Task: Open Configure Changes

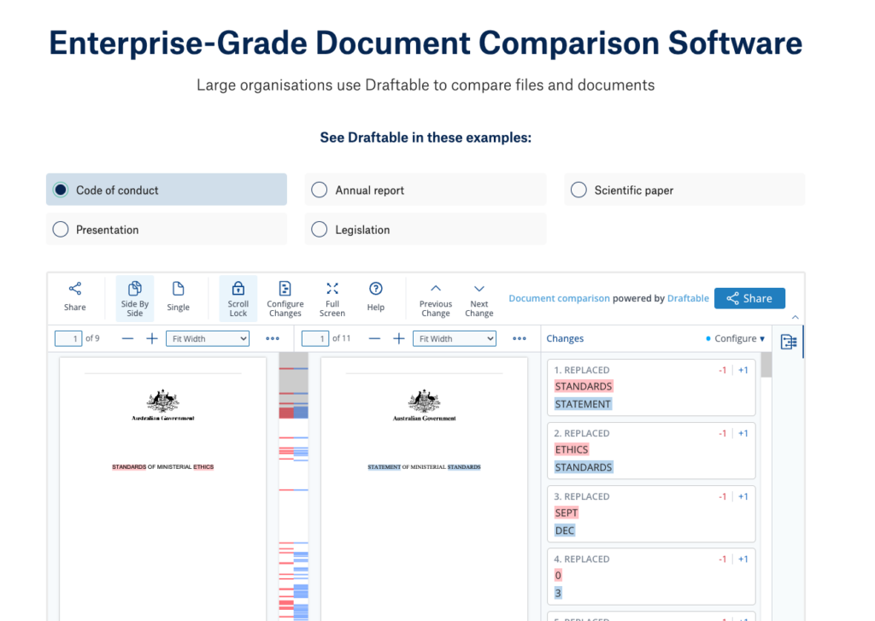Action: (x=285, y=298)
